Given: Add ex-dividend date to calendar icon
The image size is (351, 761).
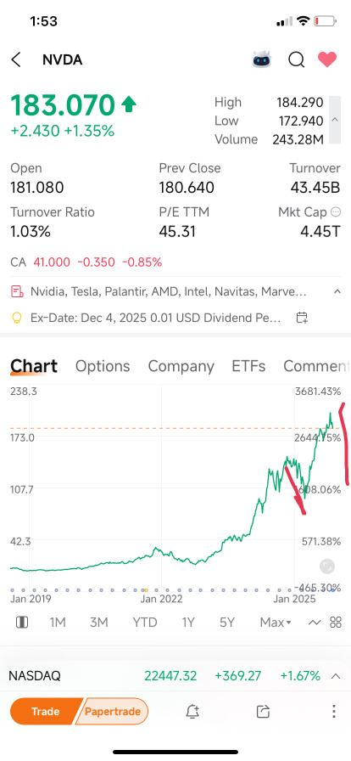Looking at the screenshot, I should pos(302,318).
